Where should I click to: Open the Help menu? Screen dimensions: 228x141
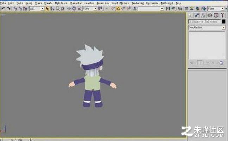[178, 3]
